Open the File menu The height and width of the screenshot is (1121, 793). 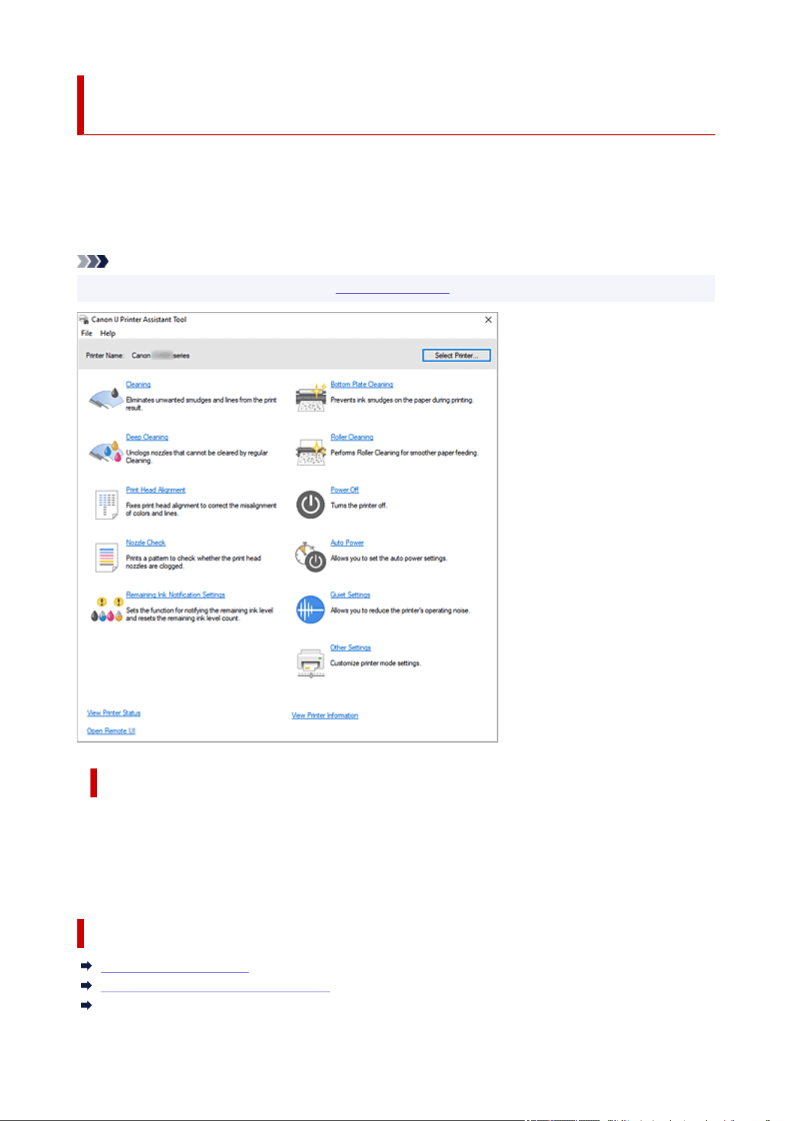pyautogui.click(x=87, y=334)
